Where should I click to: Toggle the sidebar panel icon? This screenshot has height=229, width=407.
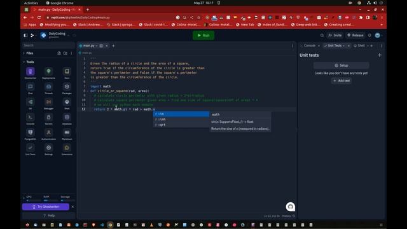25,36
